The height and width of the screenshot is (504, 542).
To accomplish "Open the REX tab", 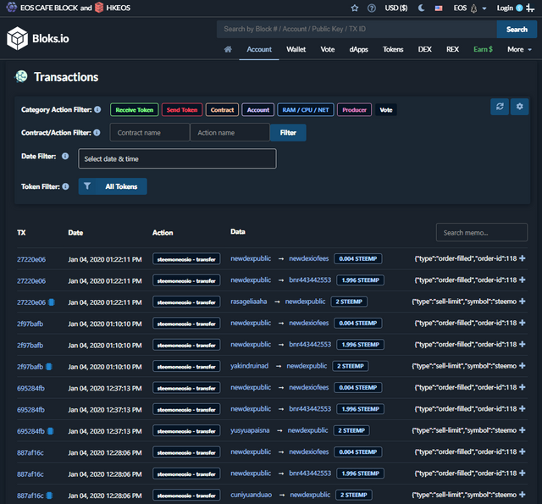I will click(x=452, y=49).
